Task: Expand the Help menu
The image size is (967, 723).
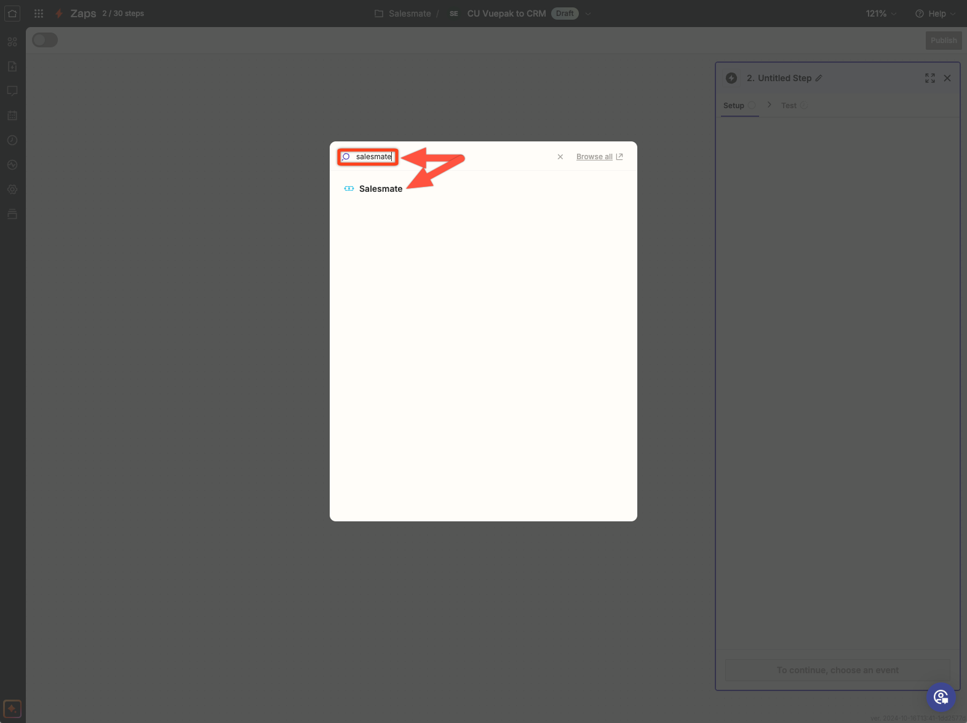Action: [x=936, y=14]
